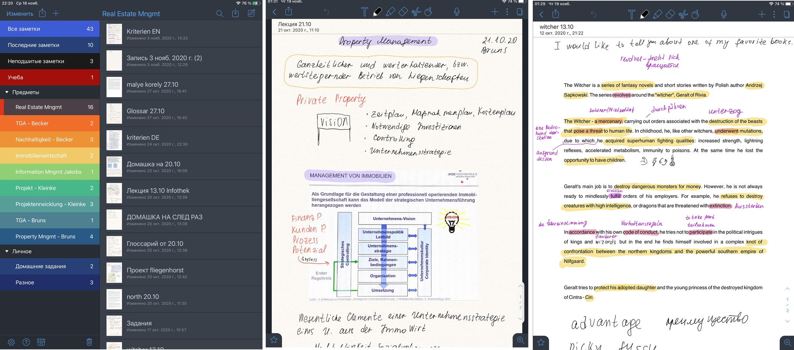Open the three-dot menu in Лекция 21.10 note
Screen dimensions: 794x350
(x=507, y=12)
